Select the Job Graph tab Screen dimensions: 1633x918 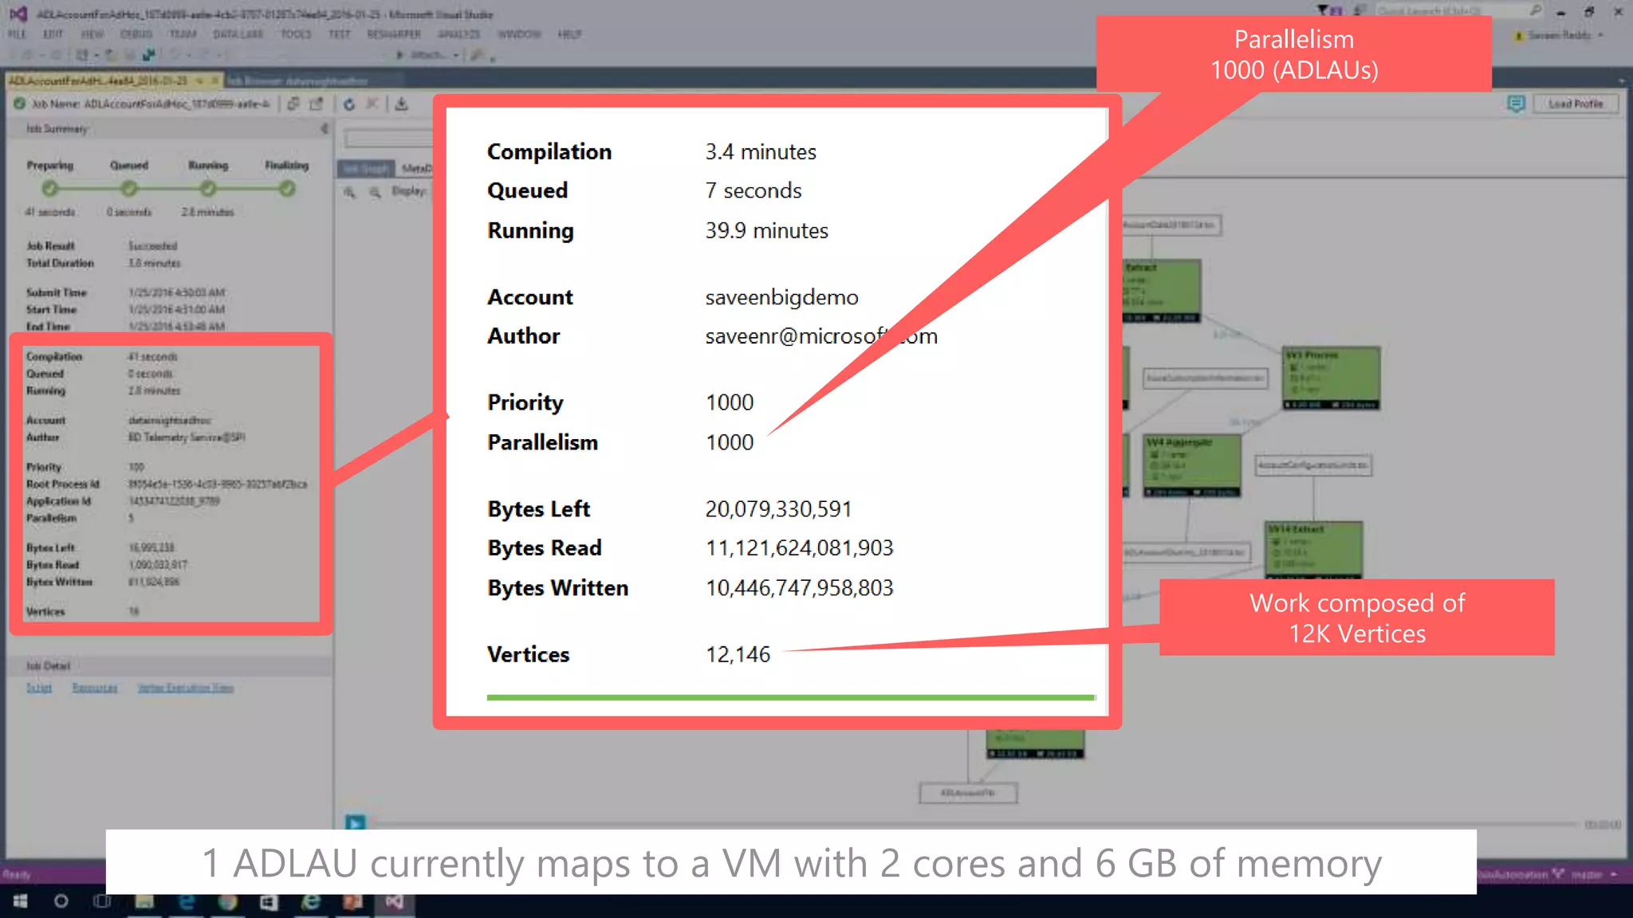click(366, 168)
